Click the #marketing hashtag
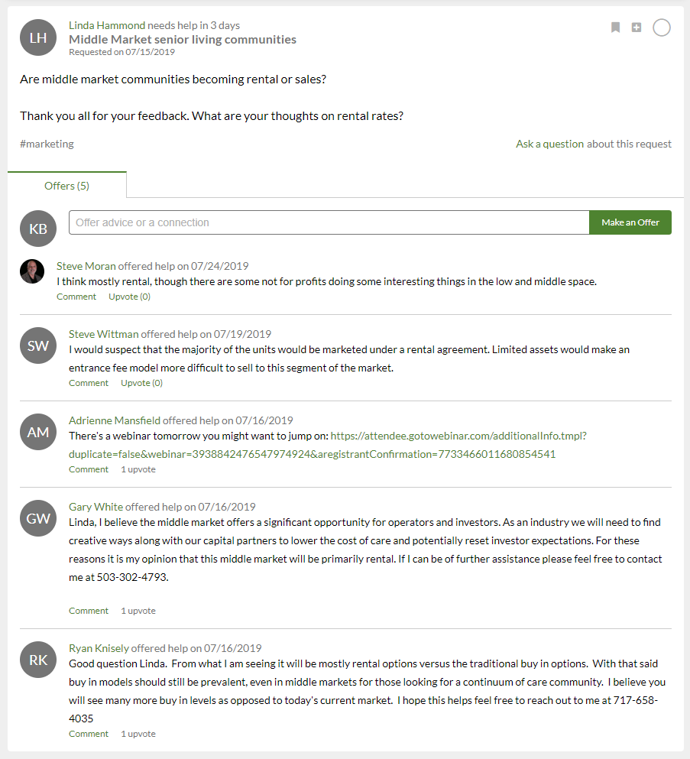 click(x=47, y=144)
